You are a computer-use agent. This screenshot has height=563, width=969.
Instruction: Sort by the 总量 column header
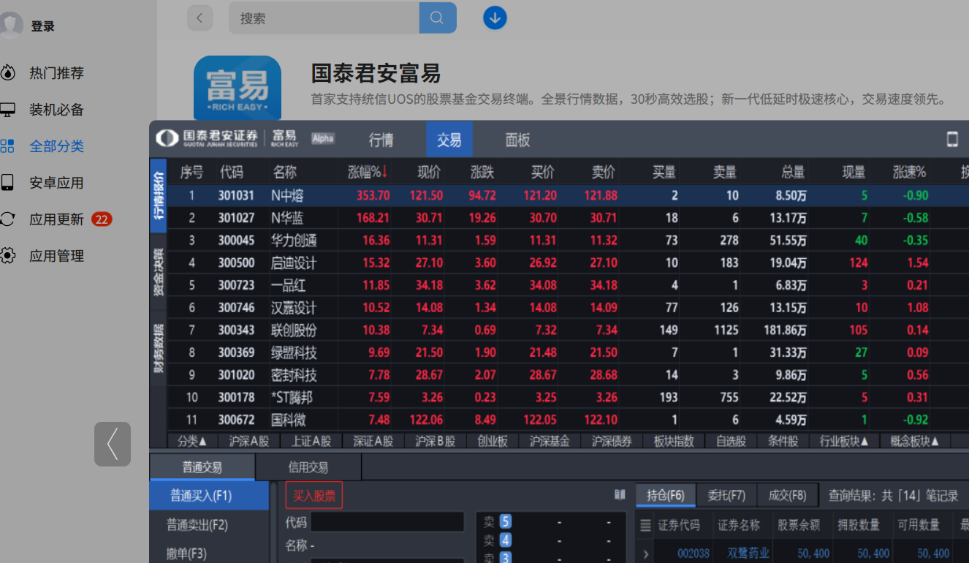coord(793,173)
